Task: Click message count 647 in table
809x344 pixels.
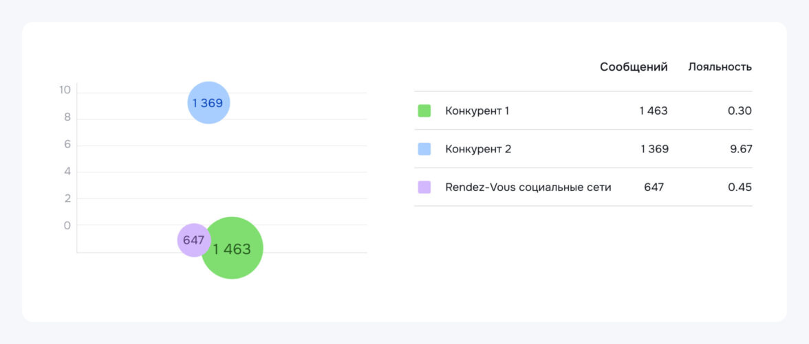Action: [654, 187]
